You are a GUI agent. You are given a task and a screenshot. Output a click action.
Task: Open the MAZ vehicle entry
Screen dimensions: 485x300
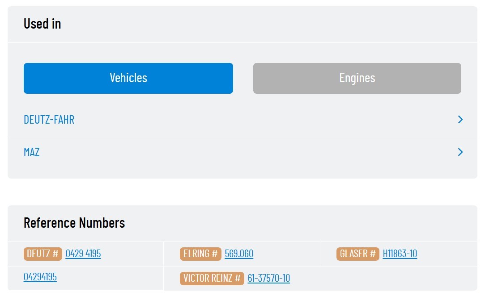pos(32,152)
